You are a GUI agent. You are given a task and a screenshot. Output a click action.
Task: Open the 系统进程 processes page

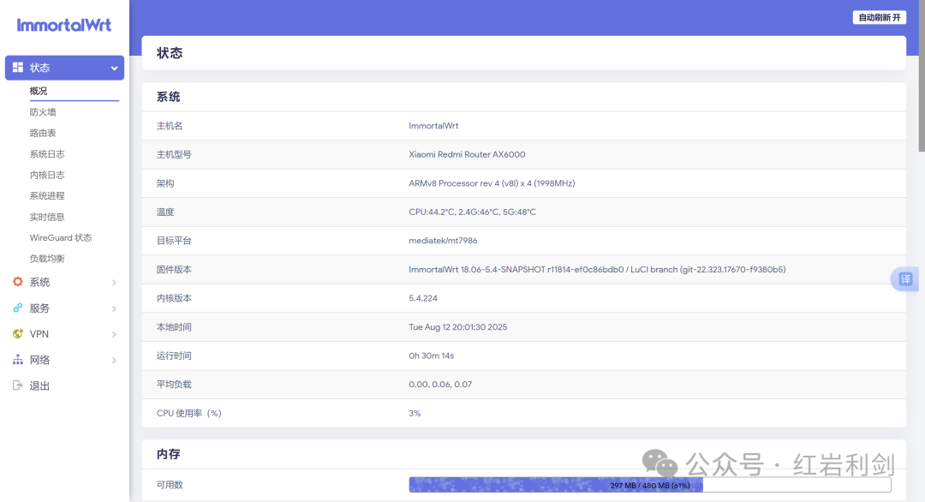coord(47,196)
